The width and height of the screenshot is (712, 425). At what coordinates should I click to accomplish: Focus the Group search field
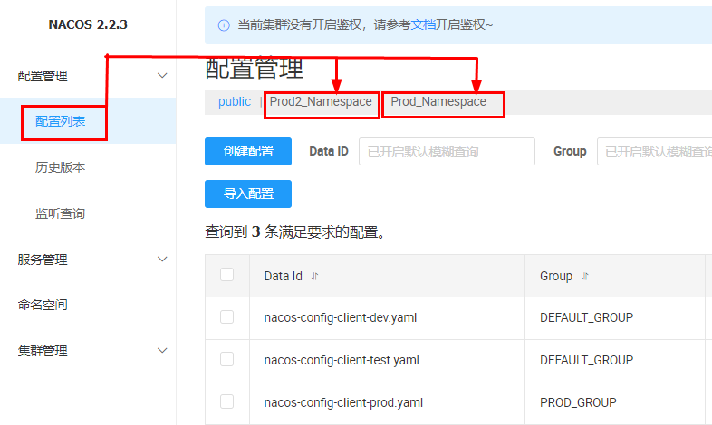654,151
